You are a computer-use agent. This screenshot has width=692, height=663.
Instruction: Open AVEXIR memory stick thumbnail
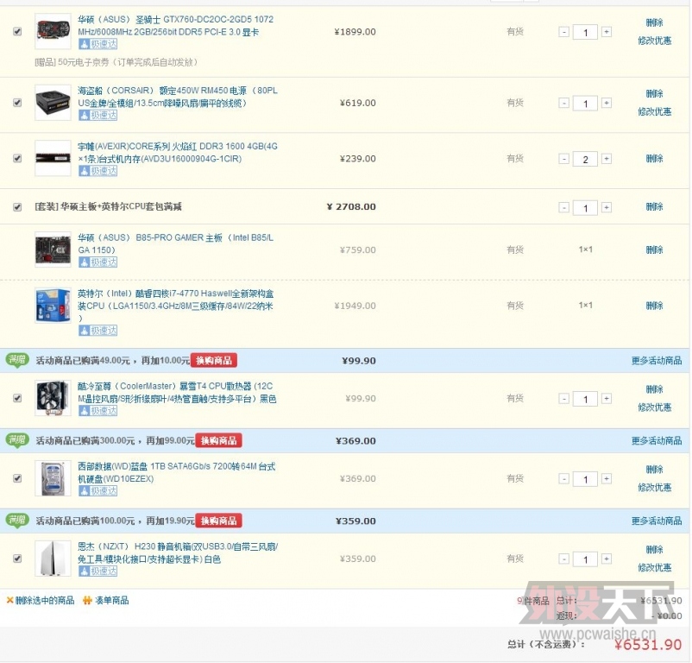53,158
